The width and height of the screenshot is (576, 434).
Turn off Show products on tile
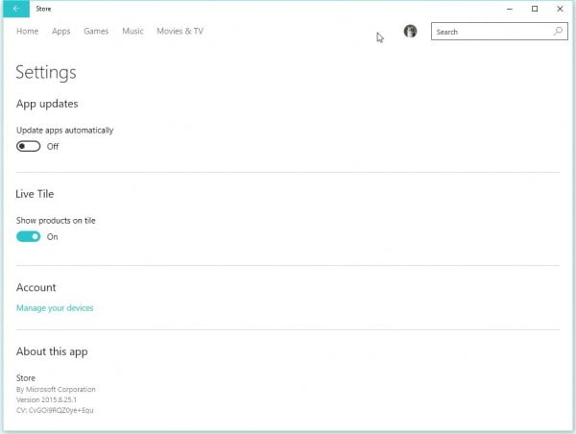[x=29, y=236]
